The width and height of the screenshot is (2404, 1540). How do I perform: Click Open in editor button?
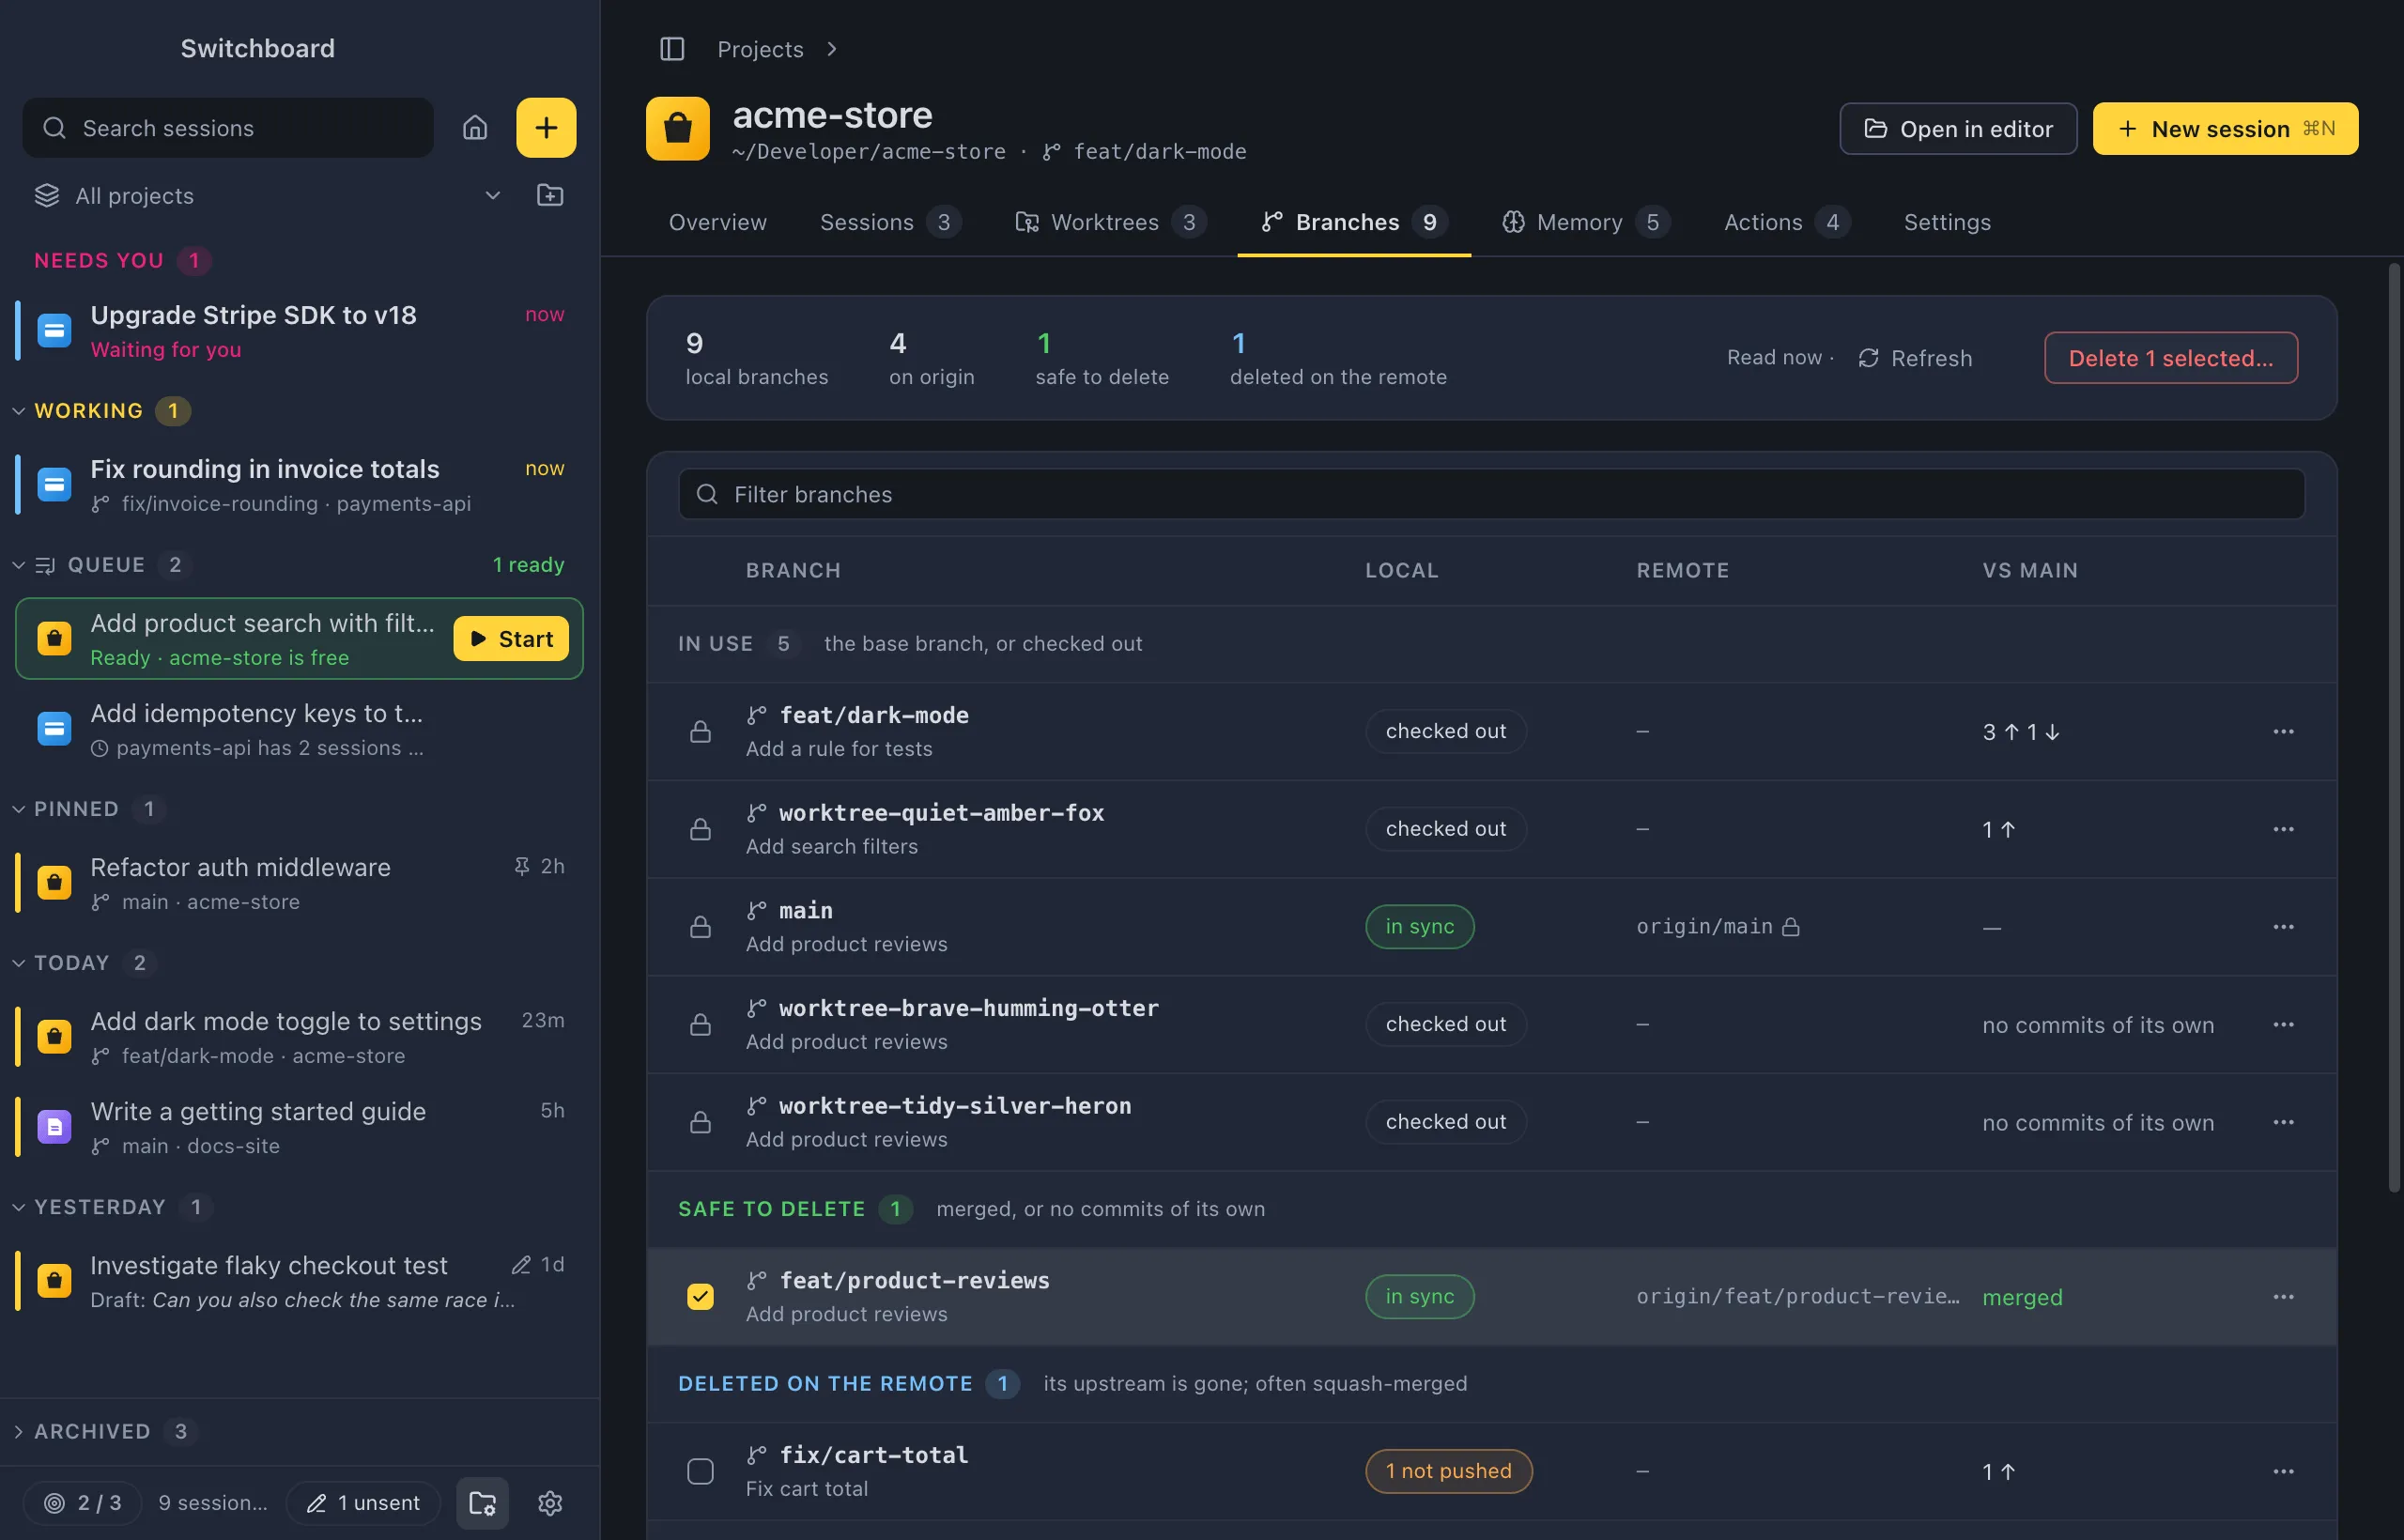coord(1958,129)
